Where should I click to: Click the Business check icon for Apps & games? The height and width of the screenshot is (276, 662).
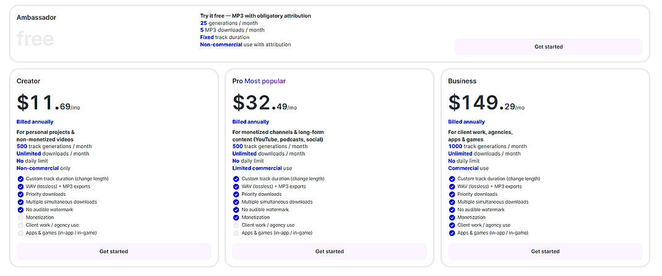click(x=452, y=233)
